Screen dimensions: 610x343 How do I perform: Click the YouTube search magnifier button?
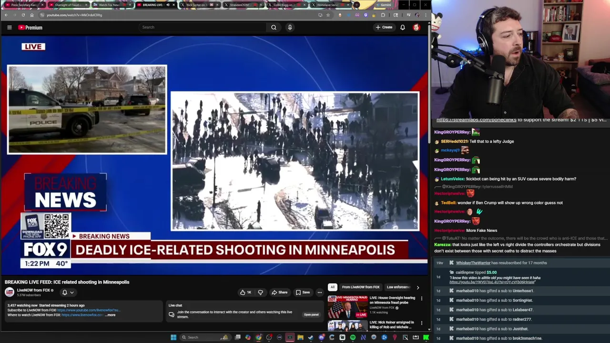point(274,27)
